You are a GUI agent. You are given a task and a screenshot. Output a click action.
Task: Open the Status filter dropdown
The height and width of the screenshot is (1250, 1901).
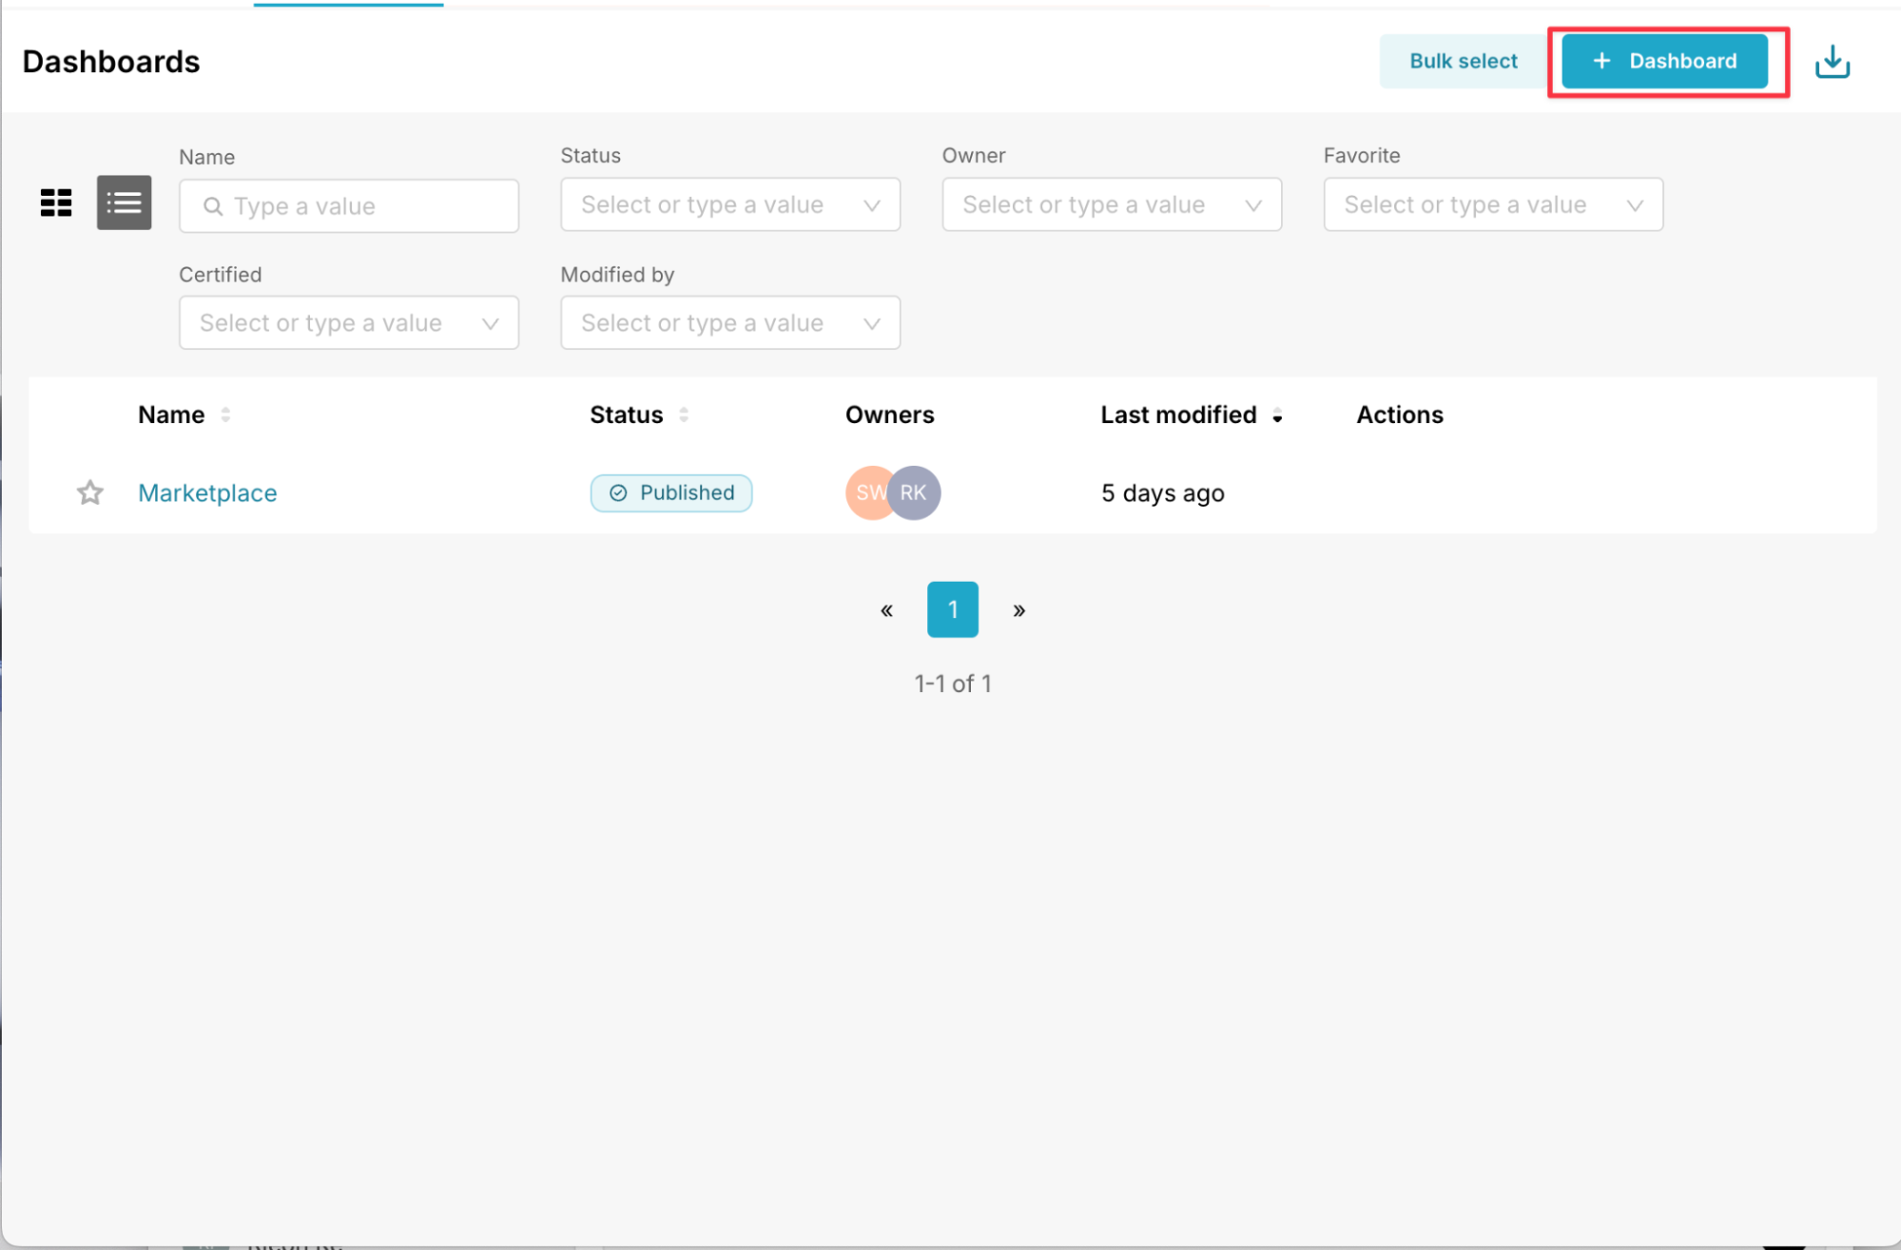[729, 204]
